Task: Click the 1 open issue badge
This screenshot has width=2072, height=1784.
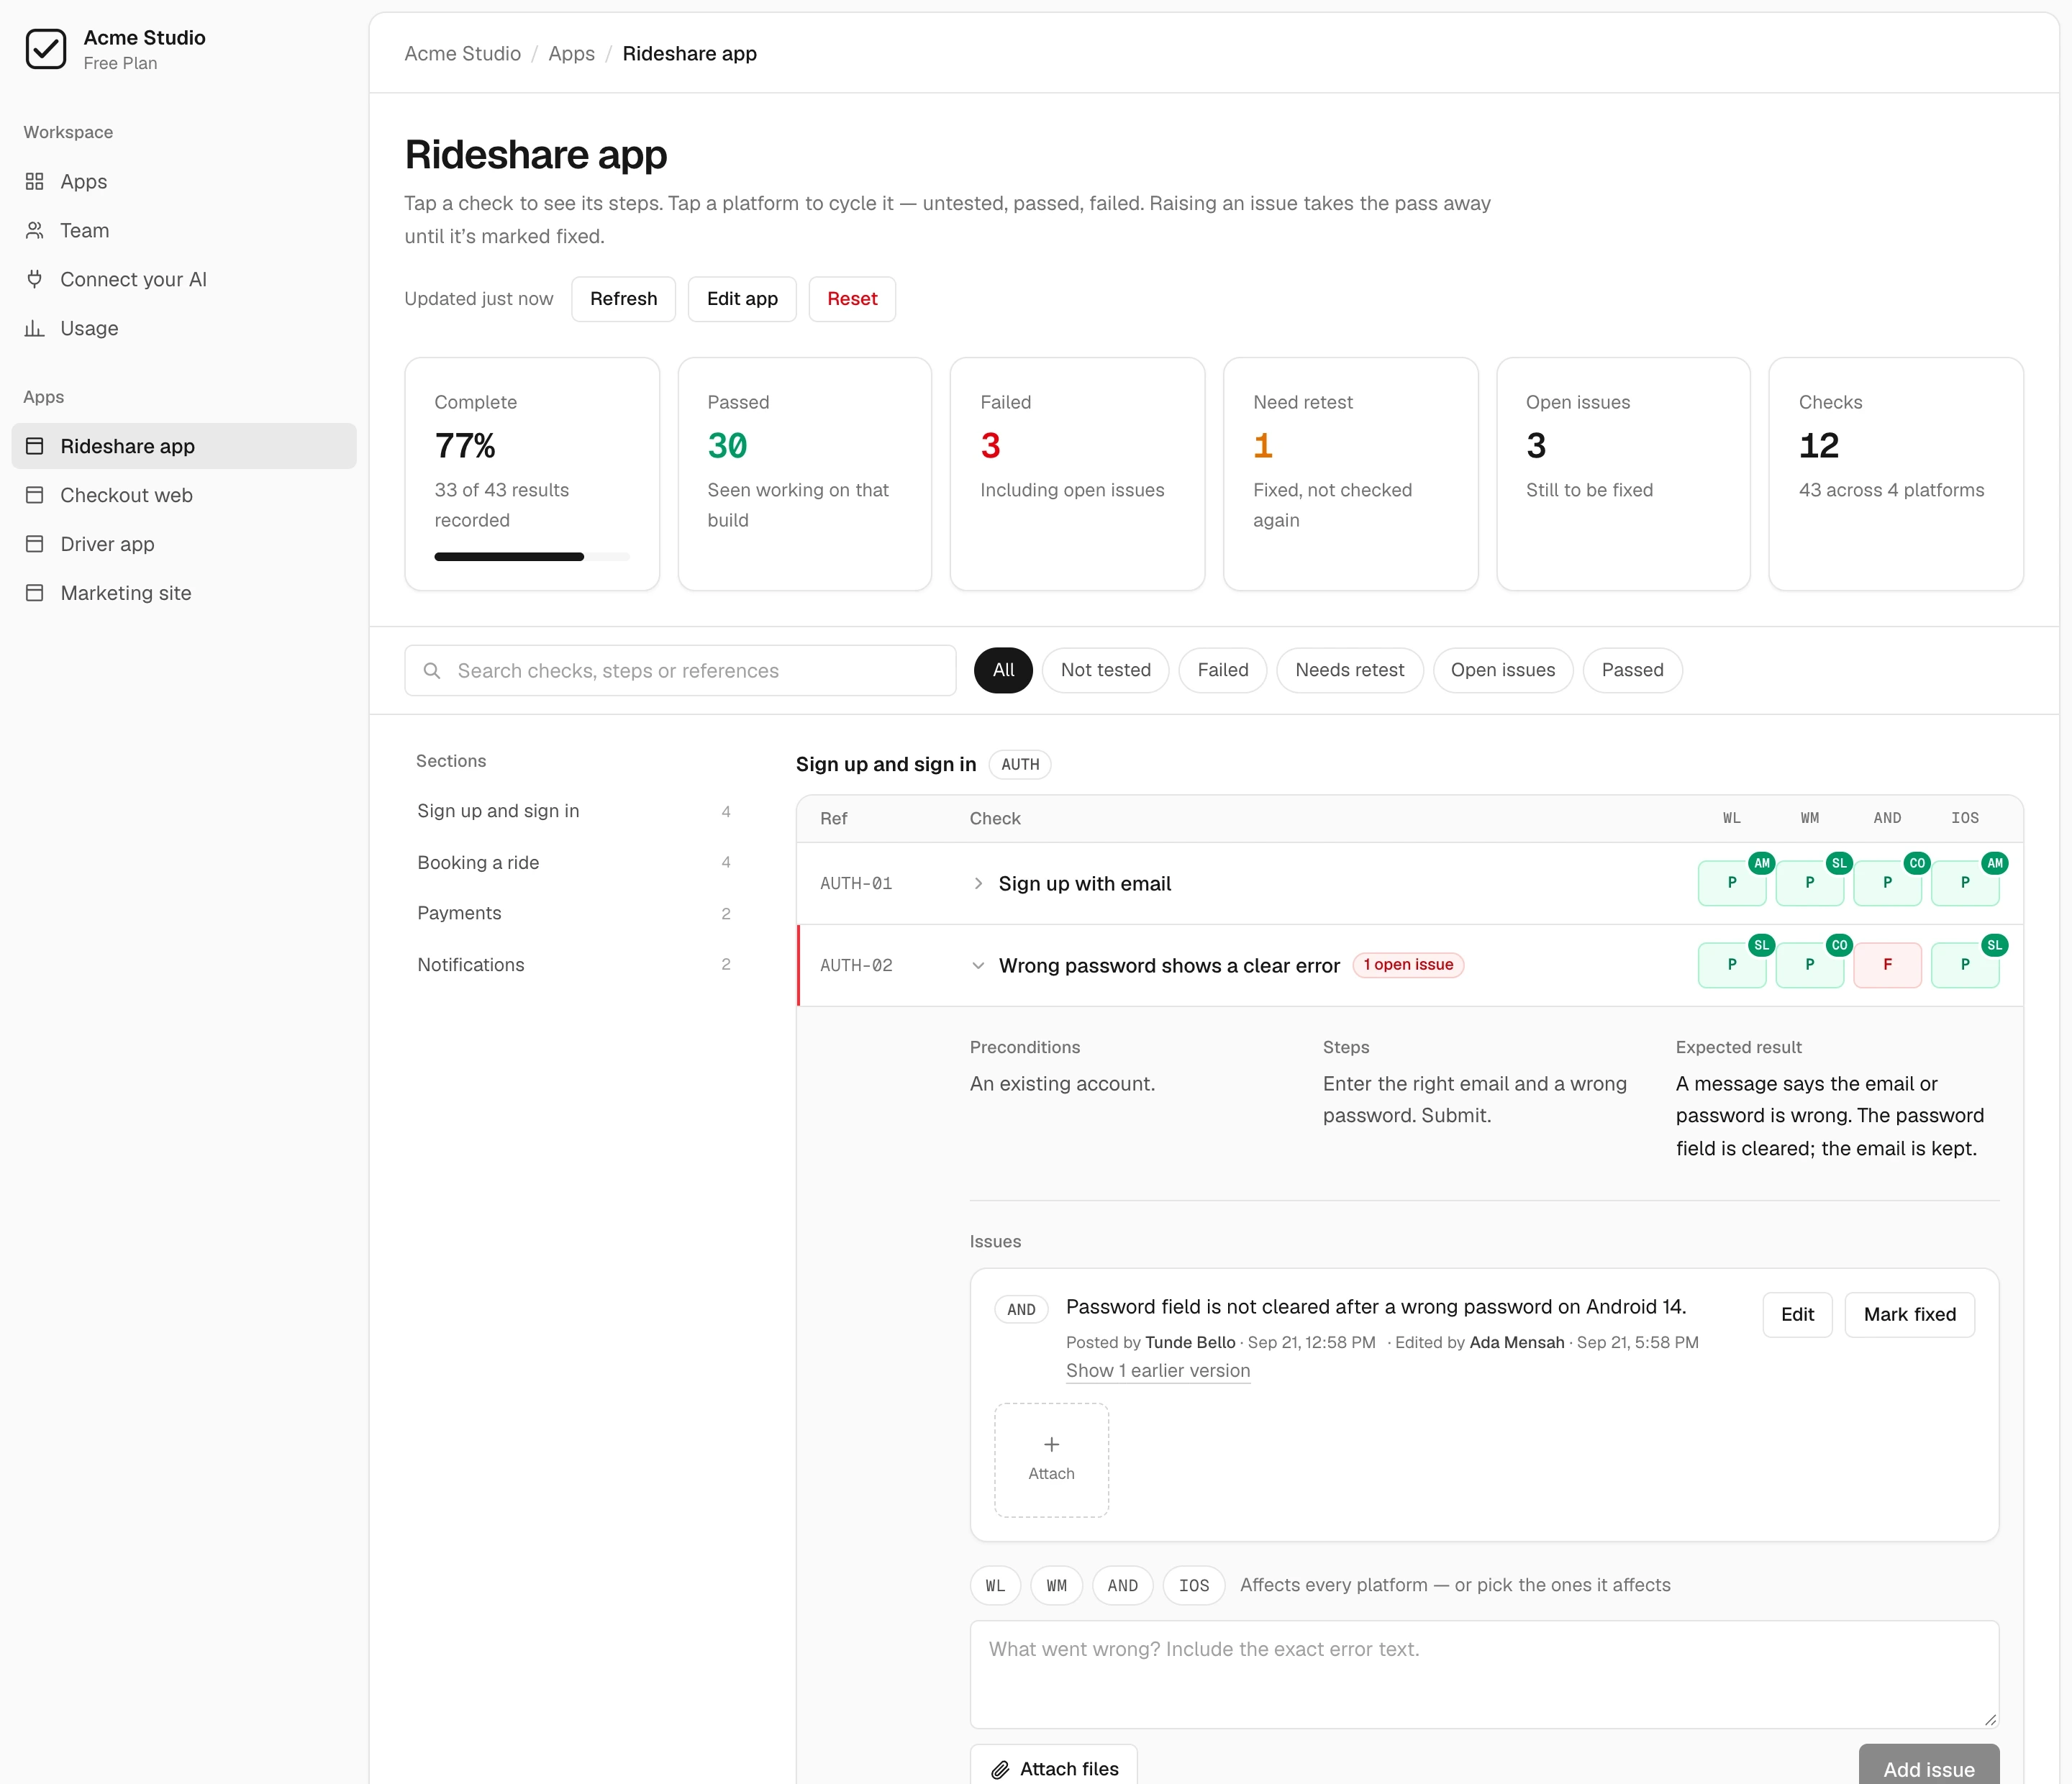Action: click(1408, 965)
